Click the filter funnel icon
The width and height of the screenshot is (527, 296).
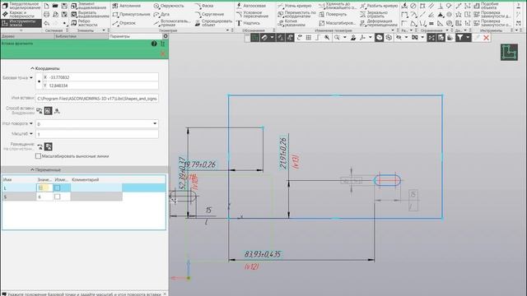[x=459, y=38]
